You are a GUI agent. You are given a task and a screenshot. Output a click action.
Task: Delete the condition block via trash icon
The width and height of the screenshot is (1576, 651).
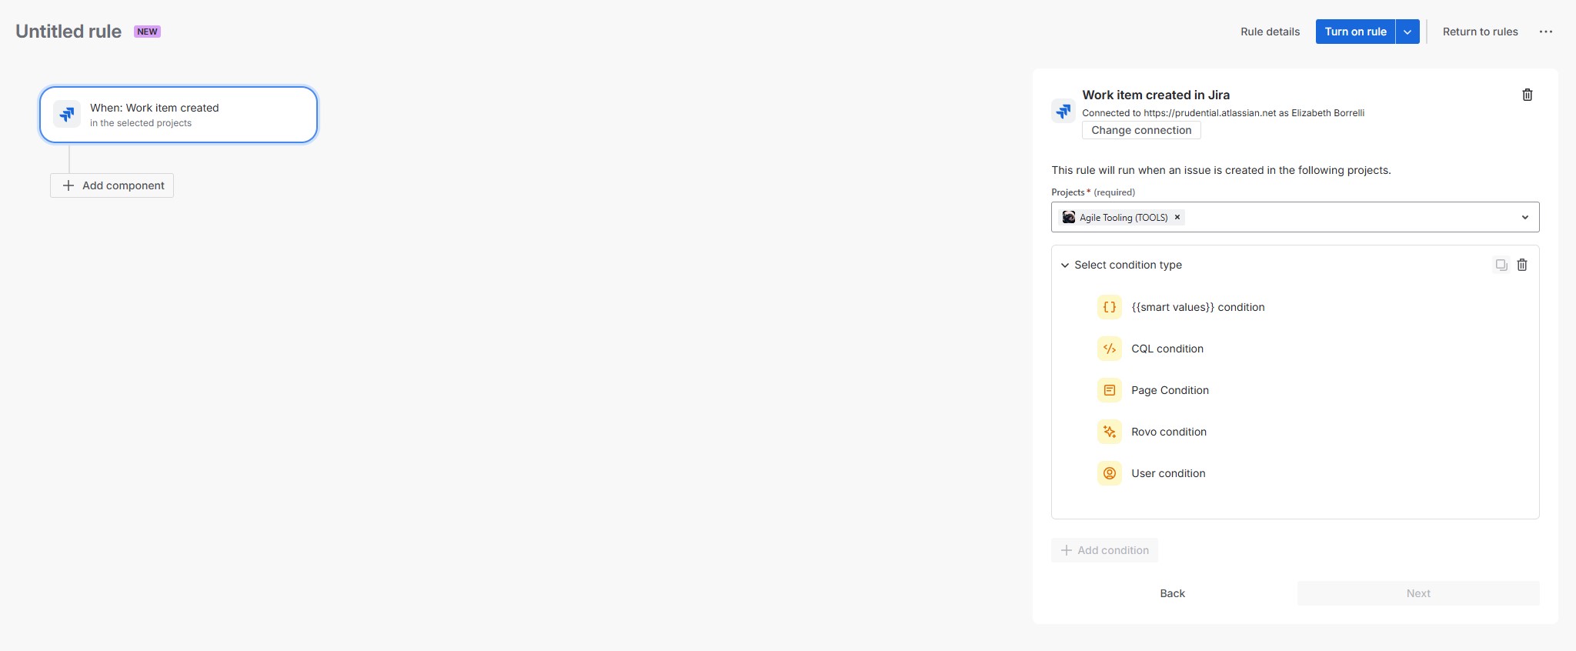pyautogui.click(x=1522, y=265)
